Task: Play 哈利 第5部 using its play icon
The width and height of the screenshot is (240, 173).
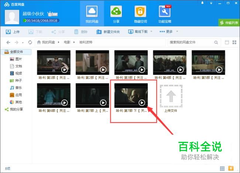Action: pos(219,70)
